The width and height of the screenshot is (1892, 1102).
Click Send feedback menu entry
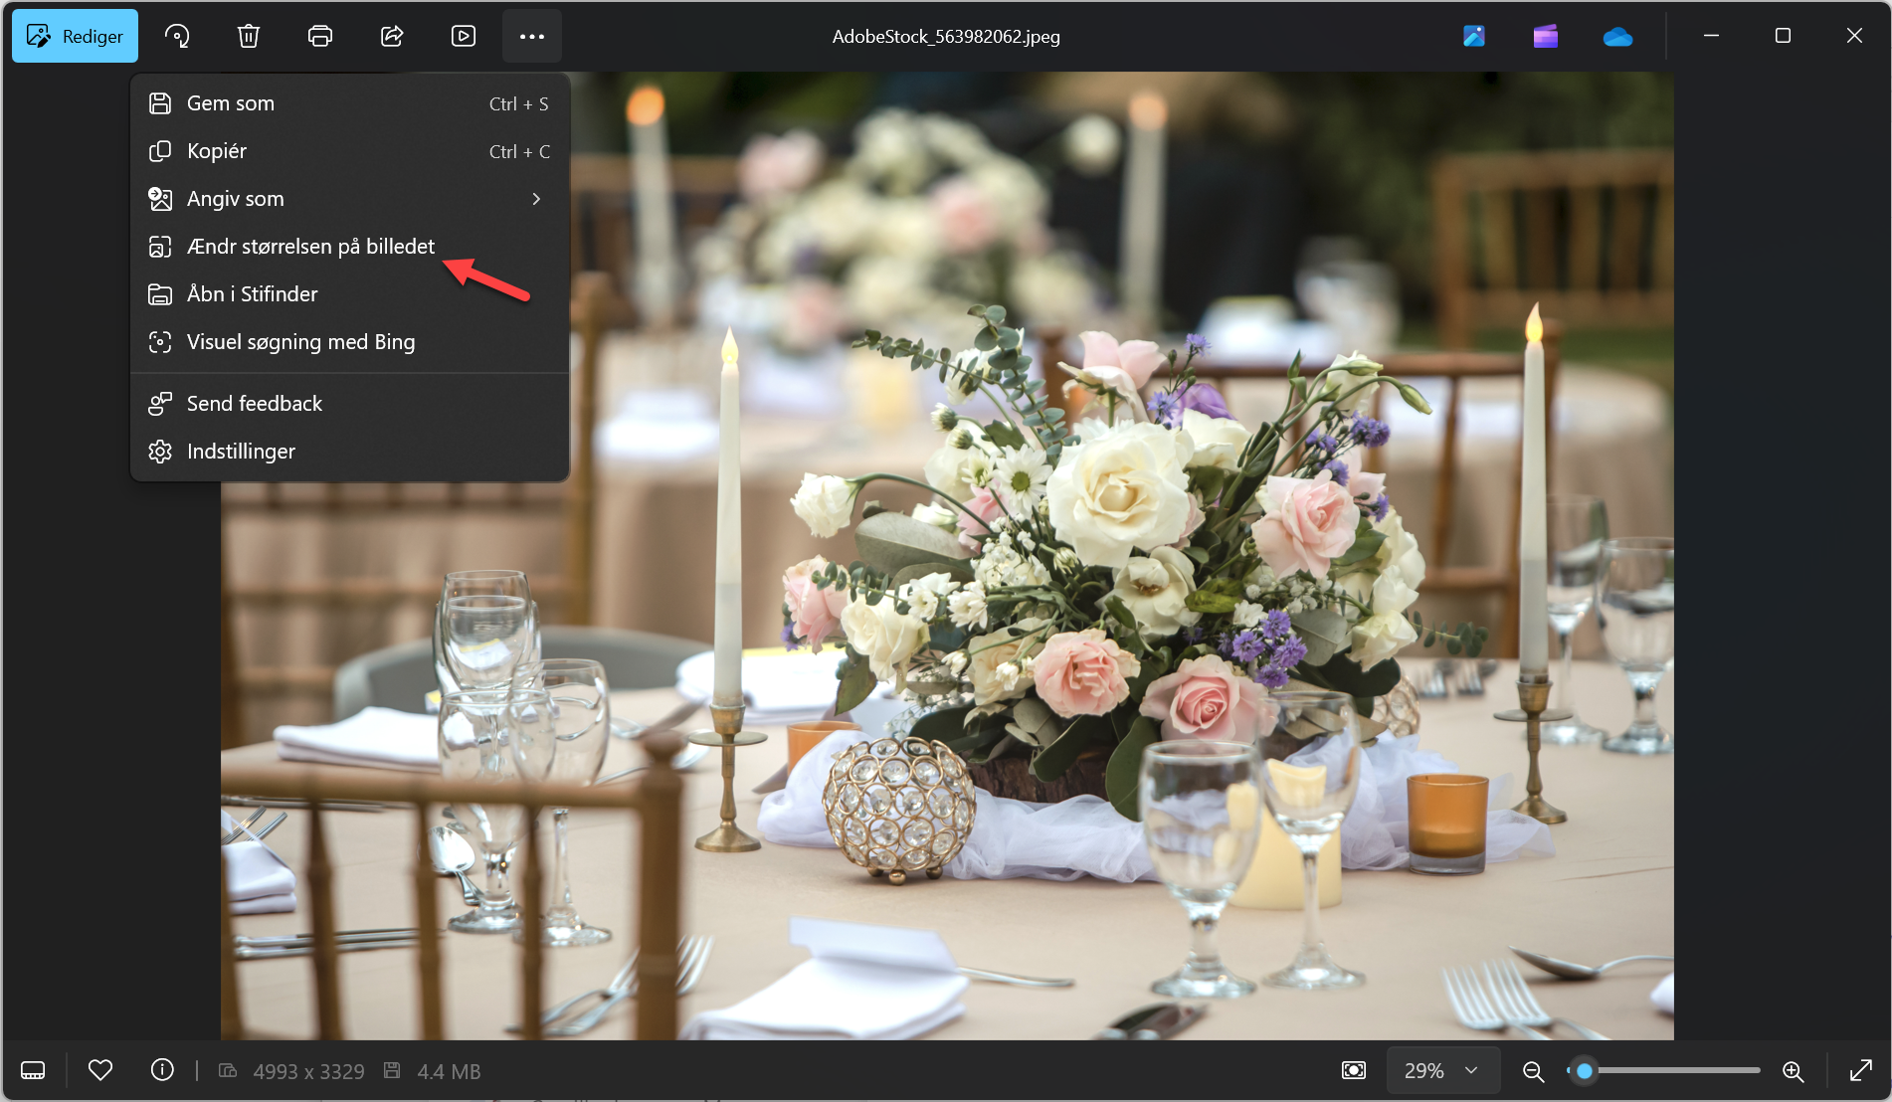(x=349, y=404)
